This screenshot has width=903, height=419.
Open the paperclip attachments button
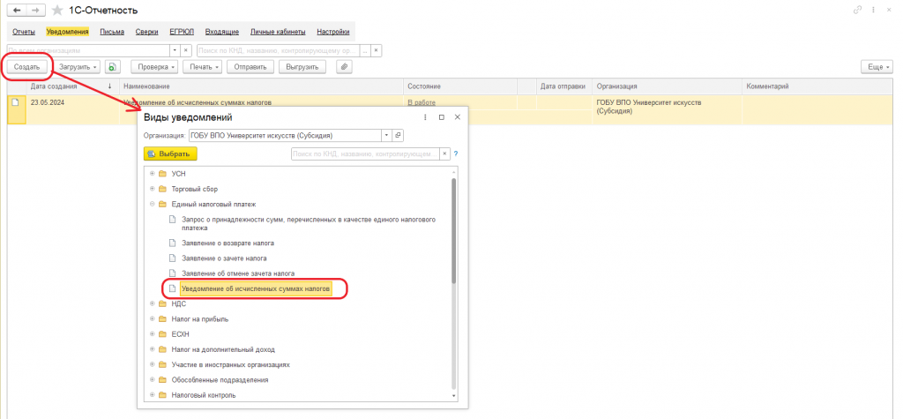[x=344, y=67]
